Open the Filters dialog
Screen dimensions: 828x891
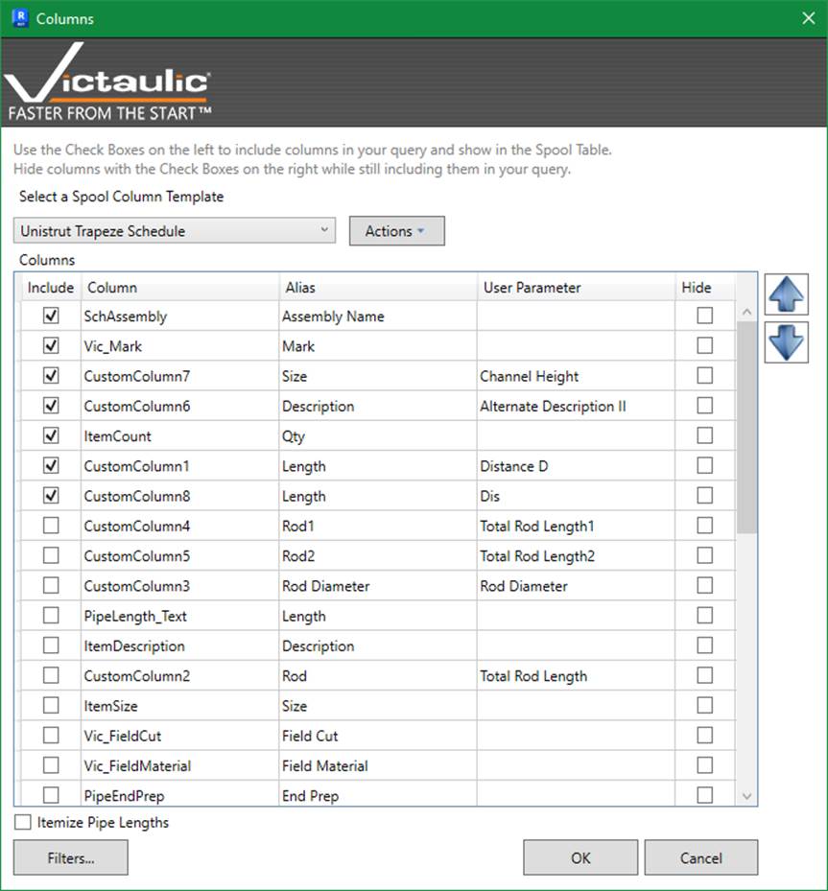coord(71,857)
